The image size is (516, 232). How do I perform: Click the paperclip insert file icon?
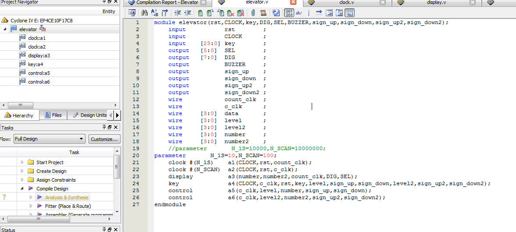pos(253,13)
